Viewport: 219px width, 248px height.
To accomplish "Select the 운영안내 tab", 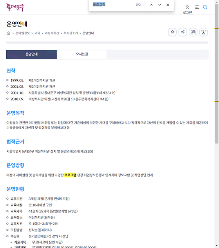I will pyautogui.click(x=31, y=54).
